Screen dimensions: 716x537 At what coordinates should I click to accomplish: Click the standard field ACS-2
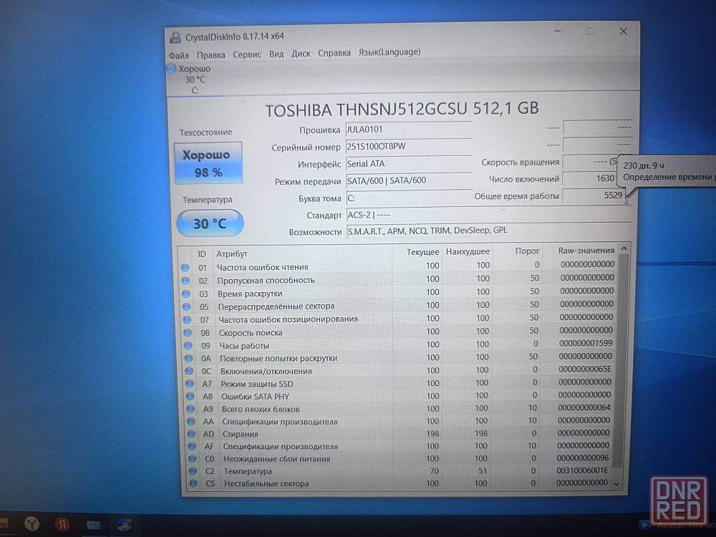[488, 215]
